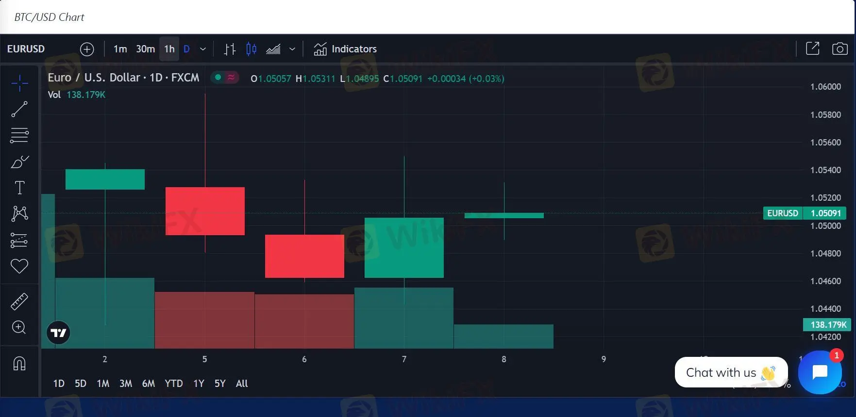Screen dimensions: 856x417
Task: Select the Text annotation tool
Action: (19, 188)
